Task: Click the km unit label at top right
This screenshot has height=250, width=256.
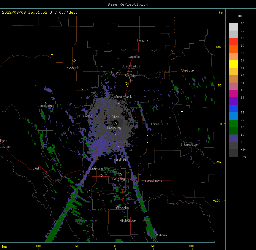Action: pyautogui.click(x=221, y=12)
